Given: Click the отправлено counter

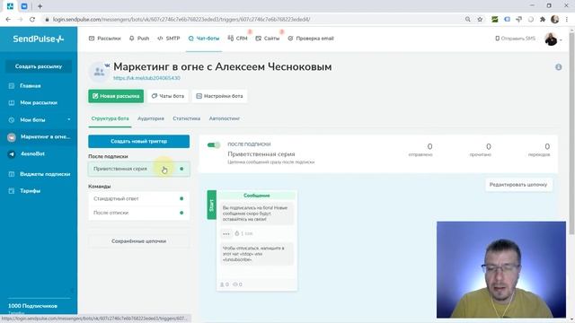Looking at the screenshot, I should coord(420,150).
